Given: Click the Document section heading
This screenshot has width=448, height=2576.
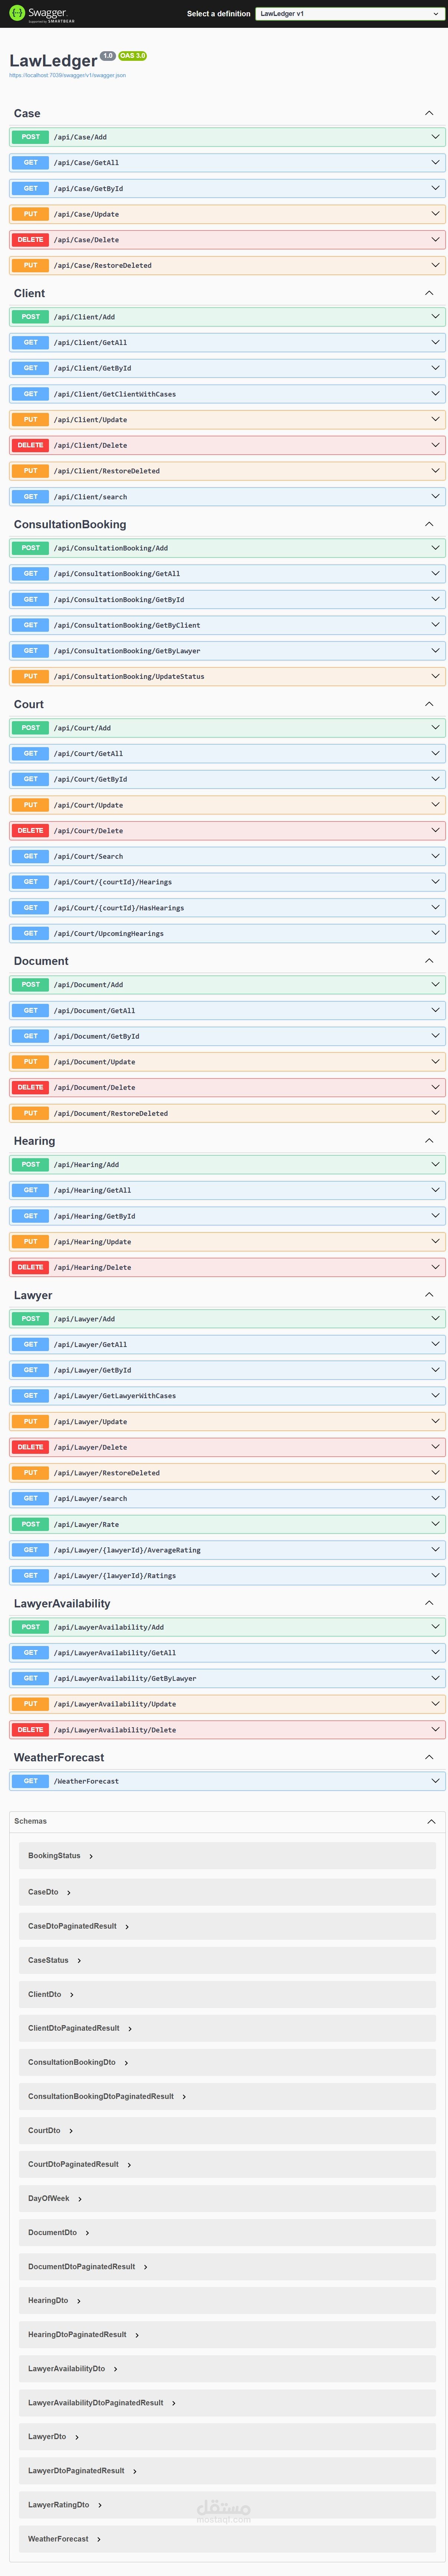Looking at the screenshot, I should point(41,961).
